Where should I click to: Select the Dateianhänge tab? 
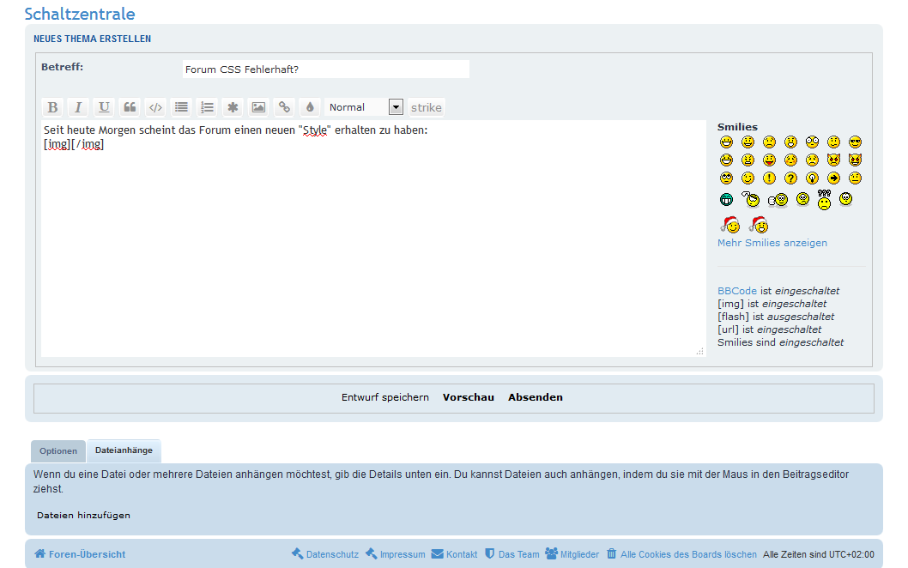pyautogui.click(x=124, y=450)
